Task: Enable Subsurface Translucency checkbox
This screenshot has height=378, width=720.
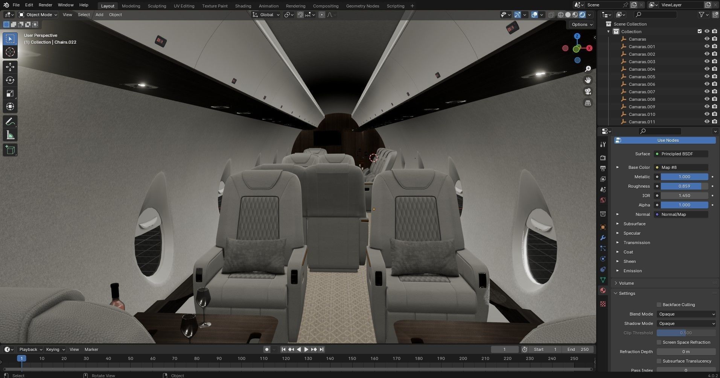Action: [659, 361]
